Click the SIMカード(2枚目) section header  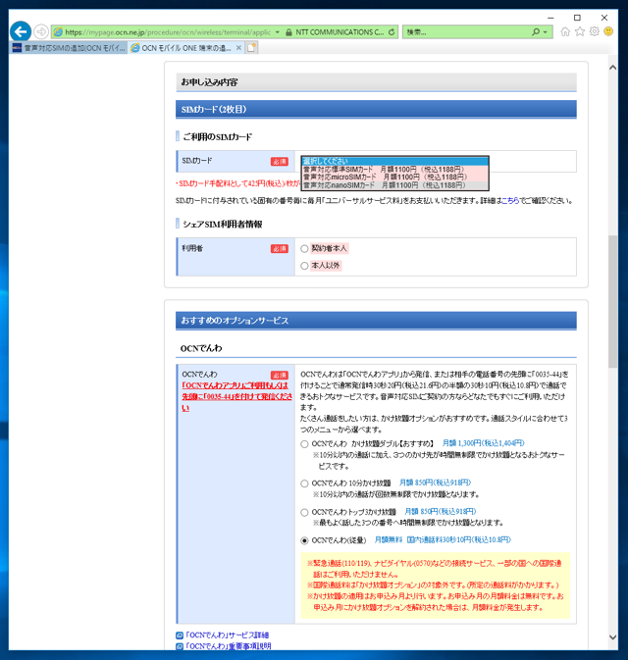(376, 110)
